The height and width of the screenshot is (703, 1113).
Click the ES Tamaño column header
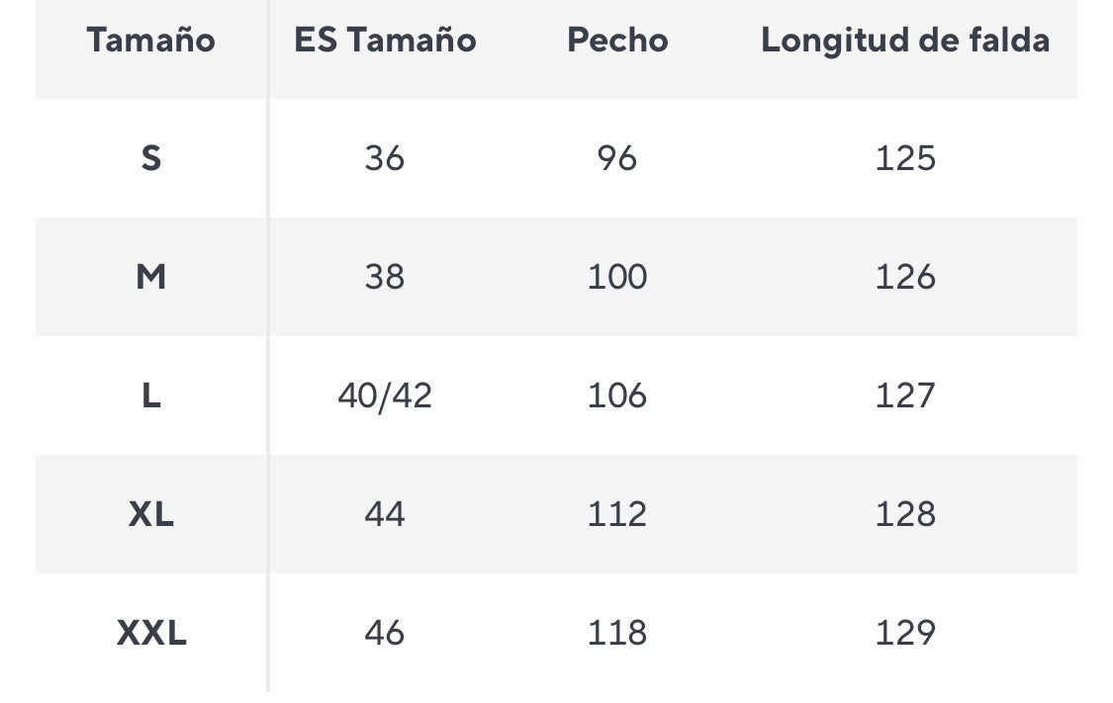(385, 41)
